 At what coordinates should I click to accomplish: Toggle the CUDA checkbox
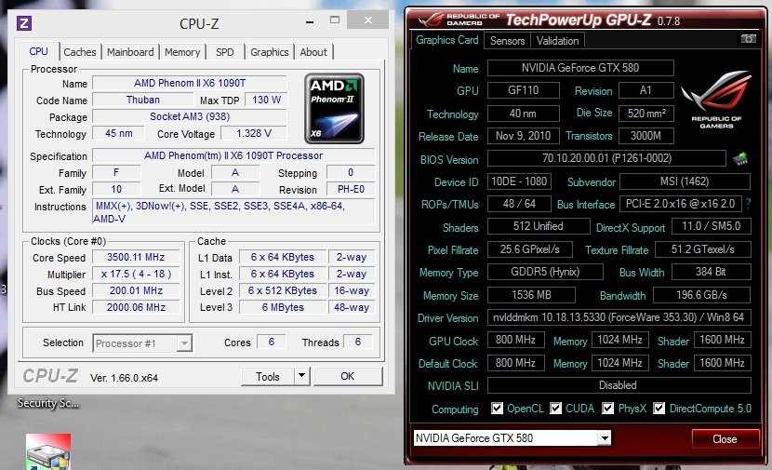point(556,409)
